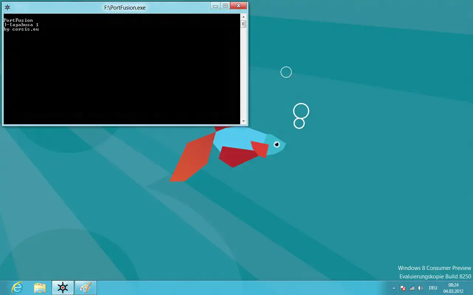Image resolution: width=473 pixels, height=295 pixels.
Task: Maximize the PortFusion.exe window
Action: click(225, 6)
